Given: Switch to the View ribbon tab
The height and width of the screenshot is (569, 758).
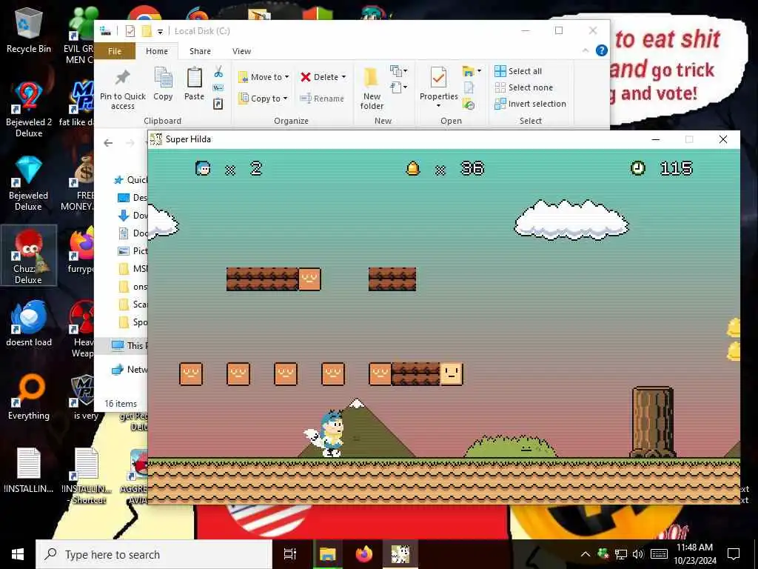Looking at the screenshot, I should [241, 51].
